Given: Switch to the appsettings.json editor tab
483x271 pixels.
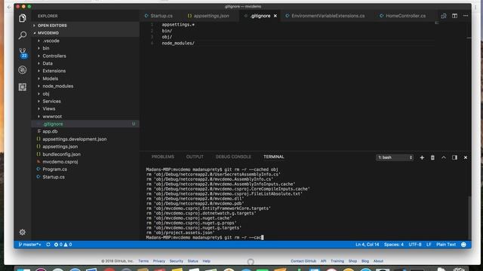Looking at the screenshot, I should (208, 16).
